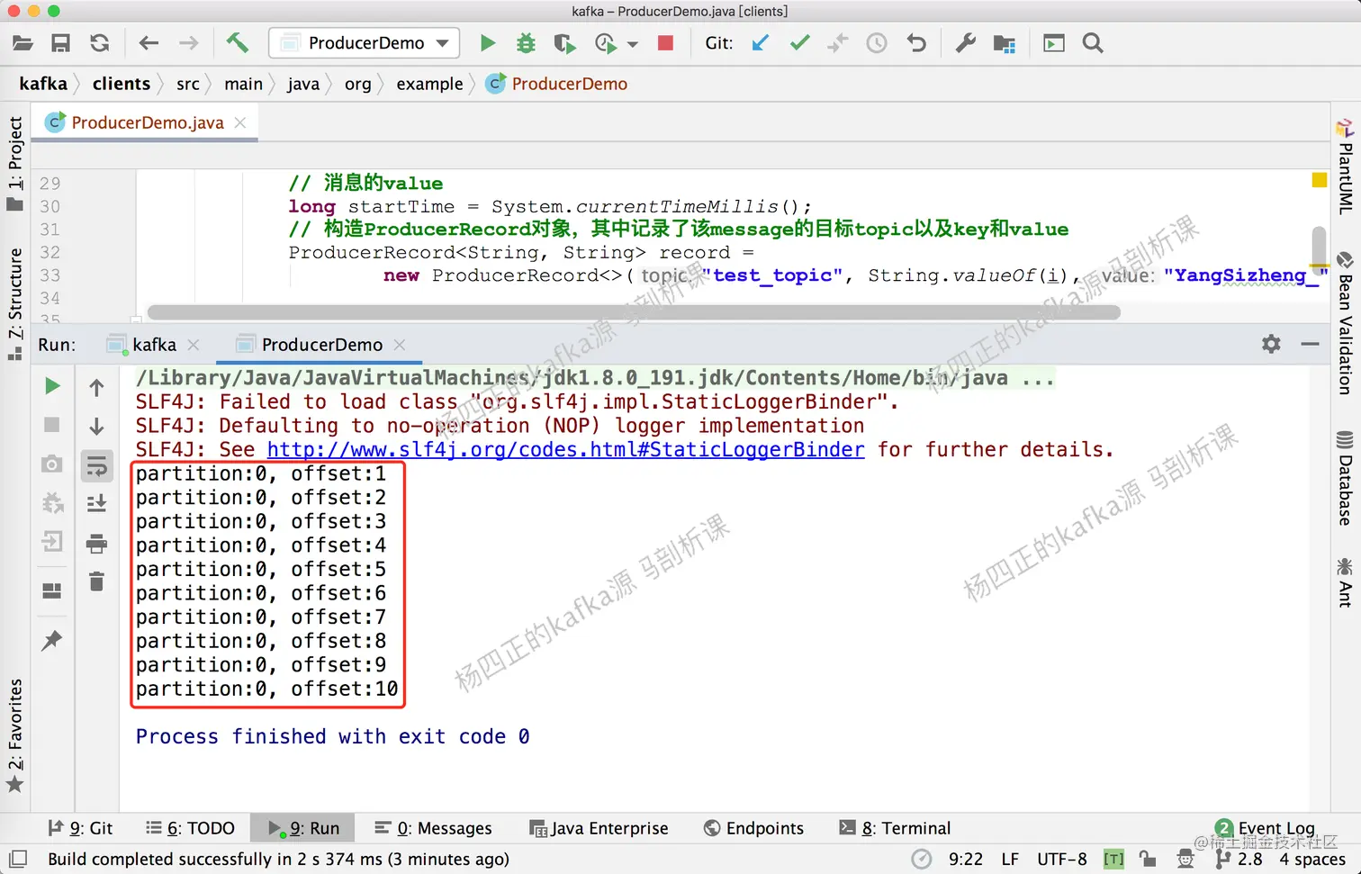Expand the profiler dropdown arrow
The width and height of the screenshot is (1361, 874).
(633, 44)
